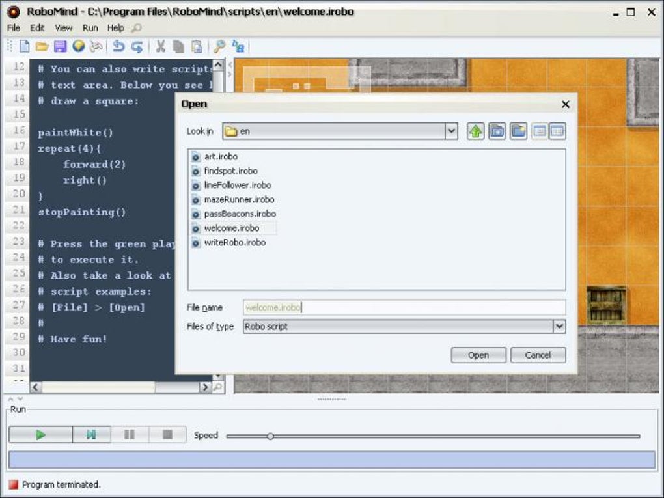The image size is (664, 498).
Task: Click the pause run button
Action: [x=130, y=434]
